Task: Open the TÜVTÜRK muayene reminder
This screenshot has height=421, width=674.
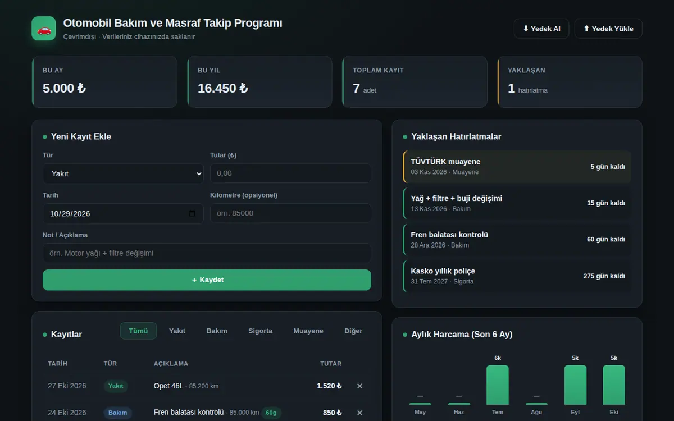Action: pos(517,167)
